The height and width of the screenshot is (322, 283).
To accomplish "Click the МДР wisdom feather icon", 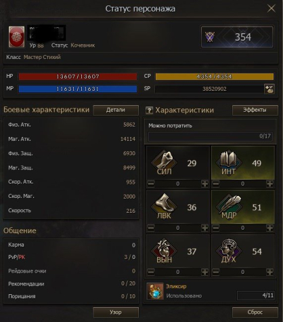I will pyautogui.click(x=229, y=206).
